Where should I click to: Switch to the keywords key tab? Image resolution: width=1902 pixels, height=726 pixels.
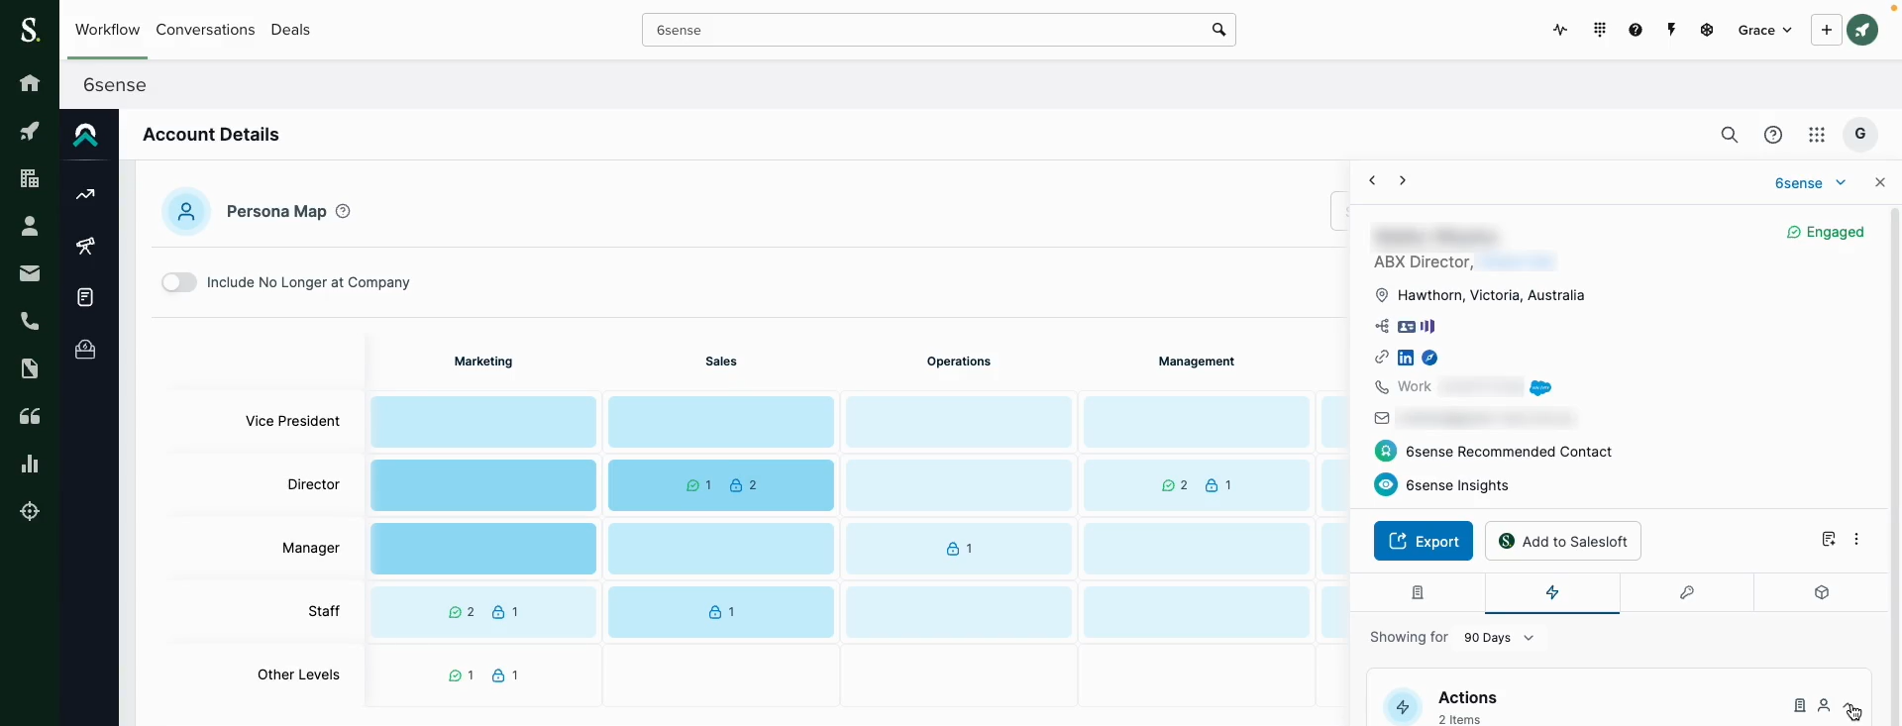(x=1687, y=592)
